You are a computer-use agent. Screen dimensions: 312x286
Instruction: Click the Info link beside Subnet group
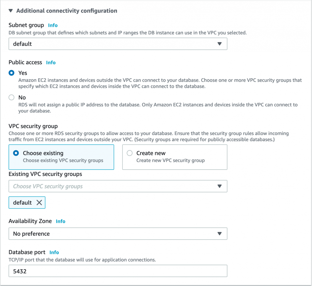pyautogui.click(x=53, y=25)
